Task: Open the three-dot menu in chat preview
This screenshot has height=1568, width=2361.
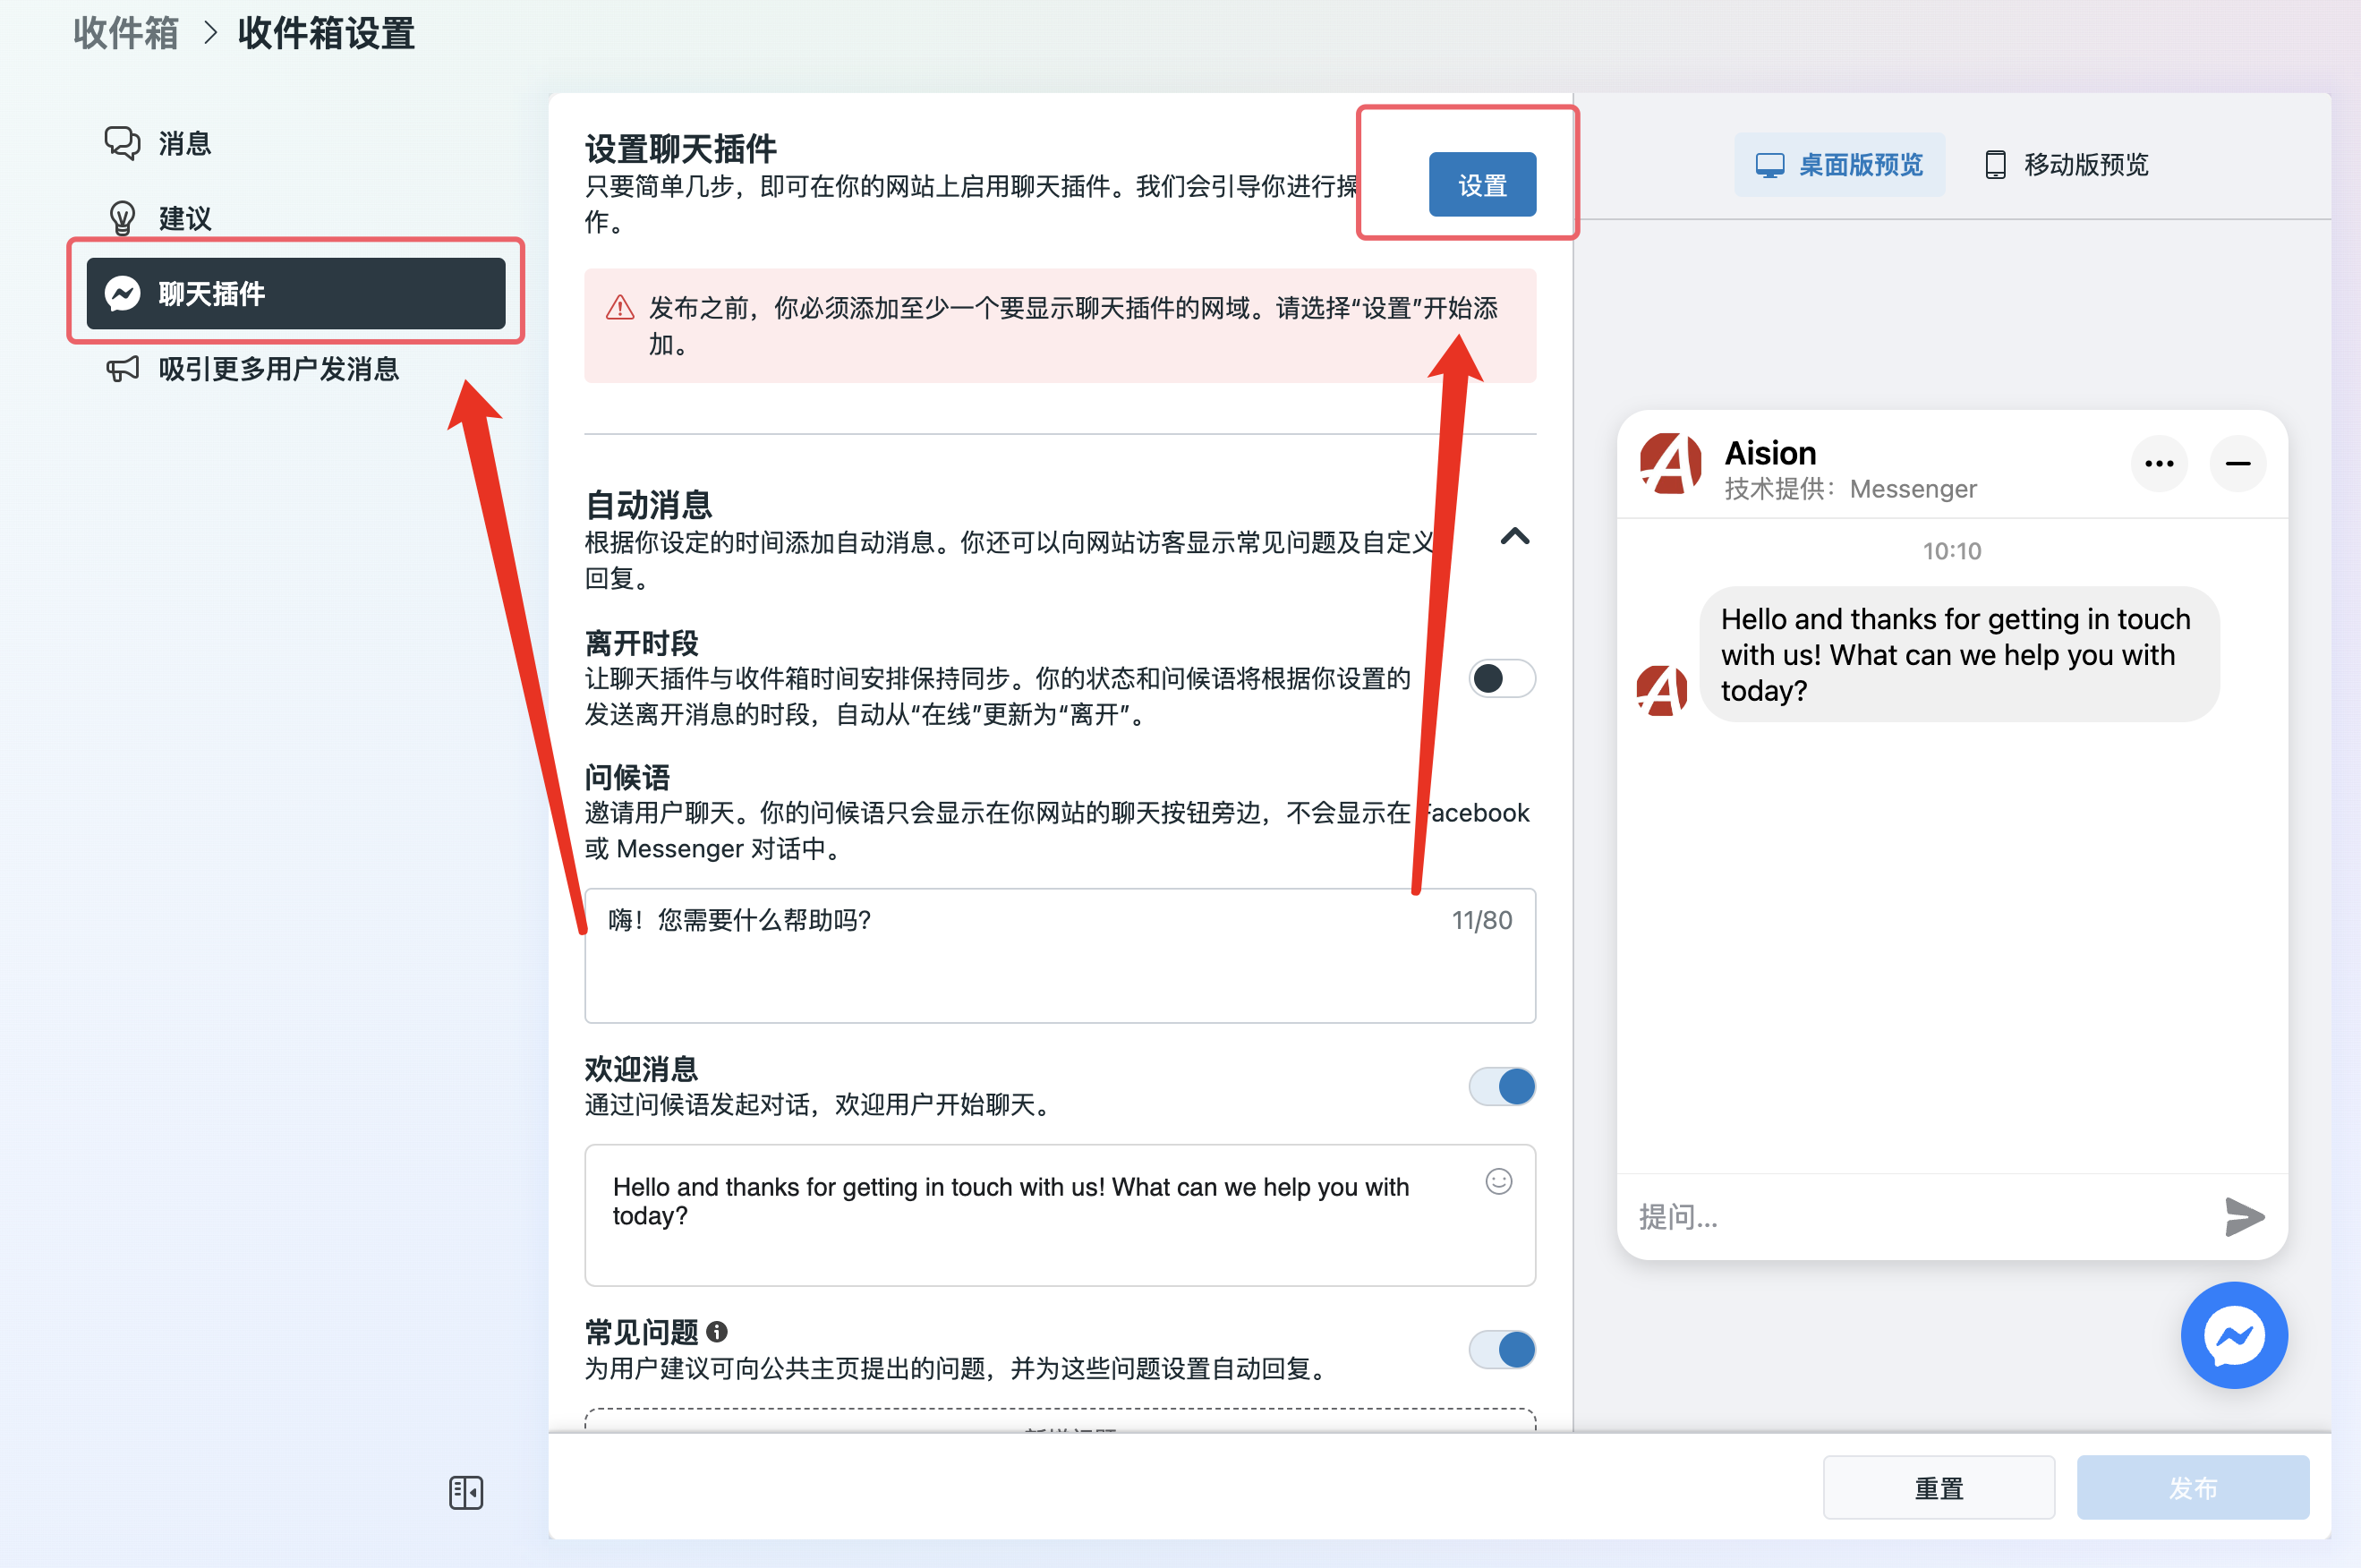Action: pyautogui.click(x=2159, y=464)
